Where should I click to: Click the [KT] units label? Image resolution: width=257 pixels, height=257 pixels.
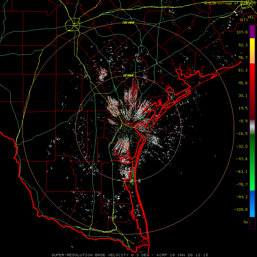[x=244, y=20]
